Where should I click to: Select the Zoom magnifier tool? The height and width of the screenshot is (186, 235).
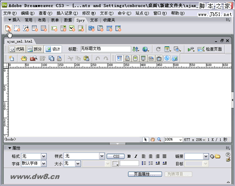[x=159, y=139]
